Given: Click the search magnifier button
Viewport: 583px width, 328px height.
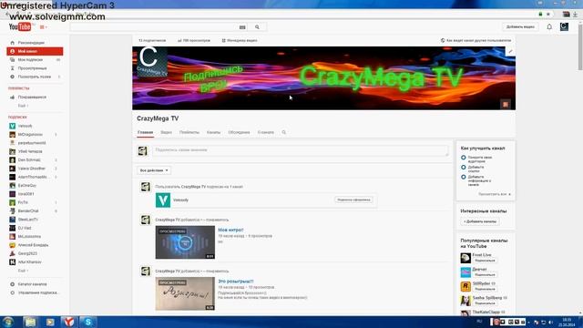Looking at the screenshot, I should pyautogui.click(x=257, y=27).
